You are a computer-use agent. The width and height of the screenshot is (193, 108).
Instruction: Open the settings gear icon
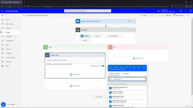pos(181,11)
